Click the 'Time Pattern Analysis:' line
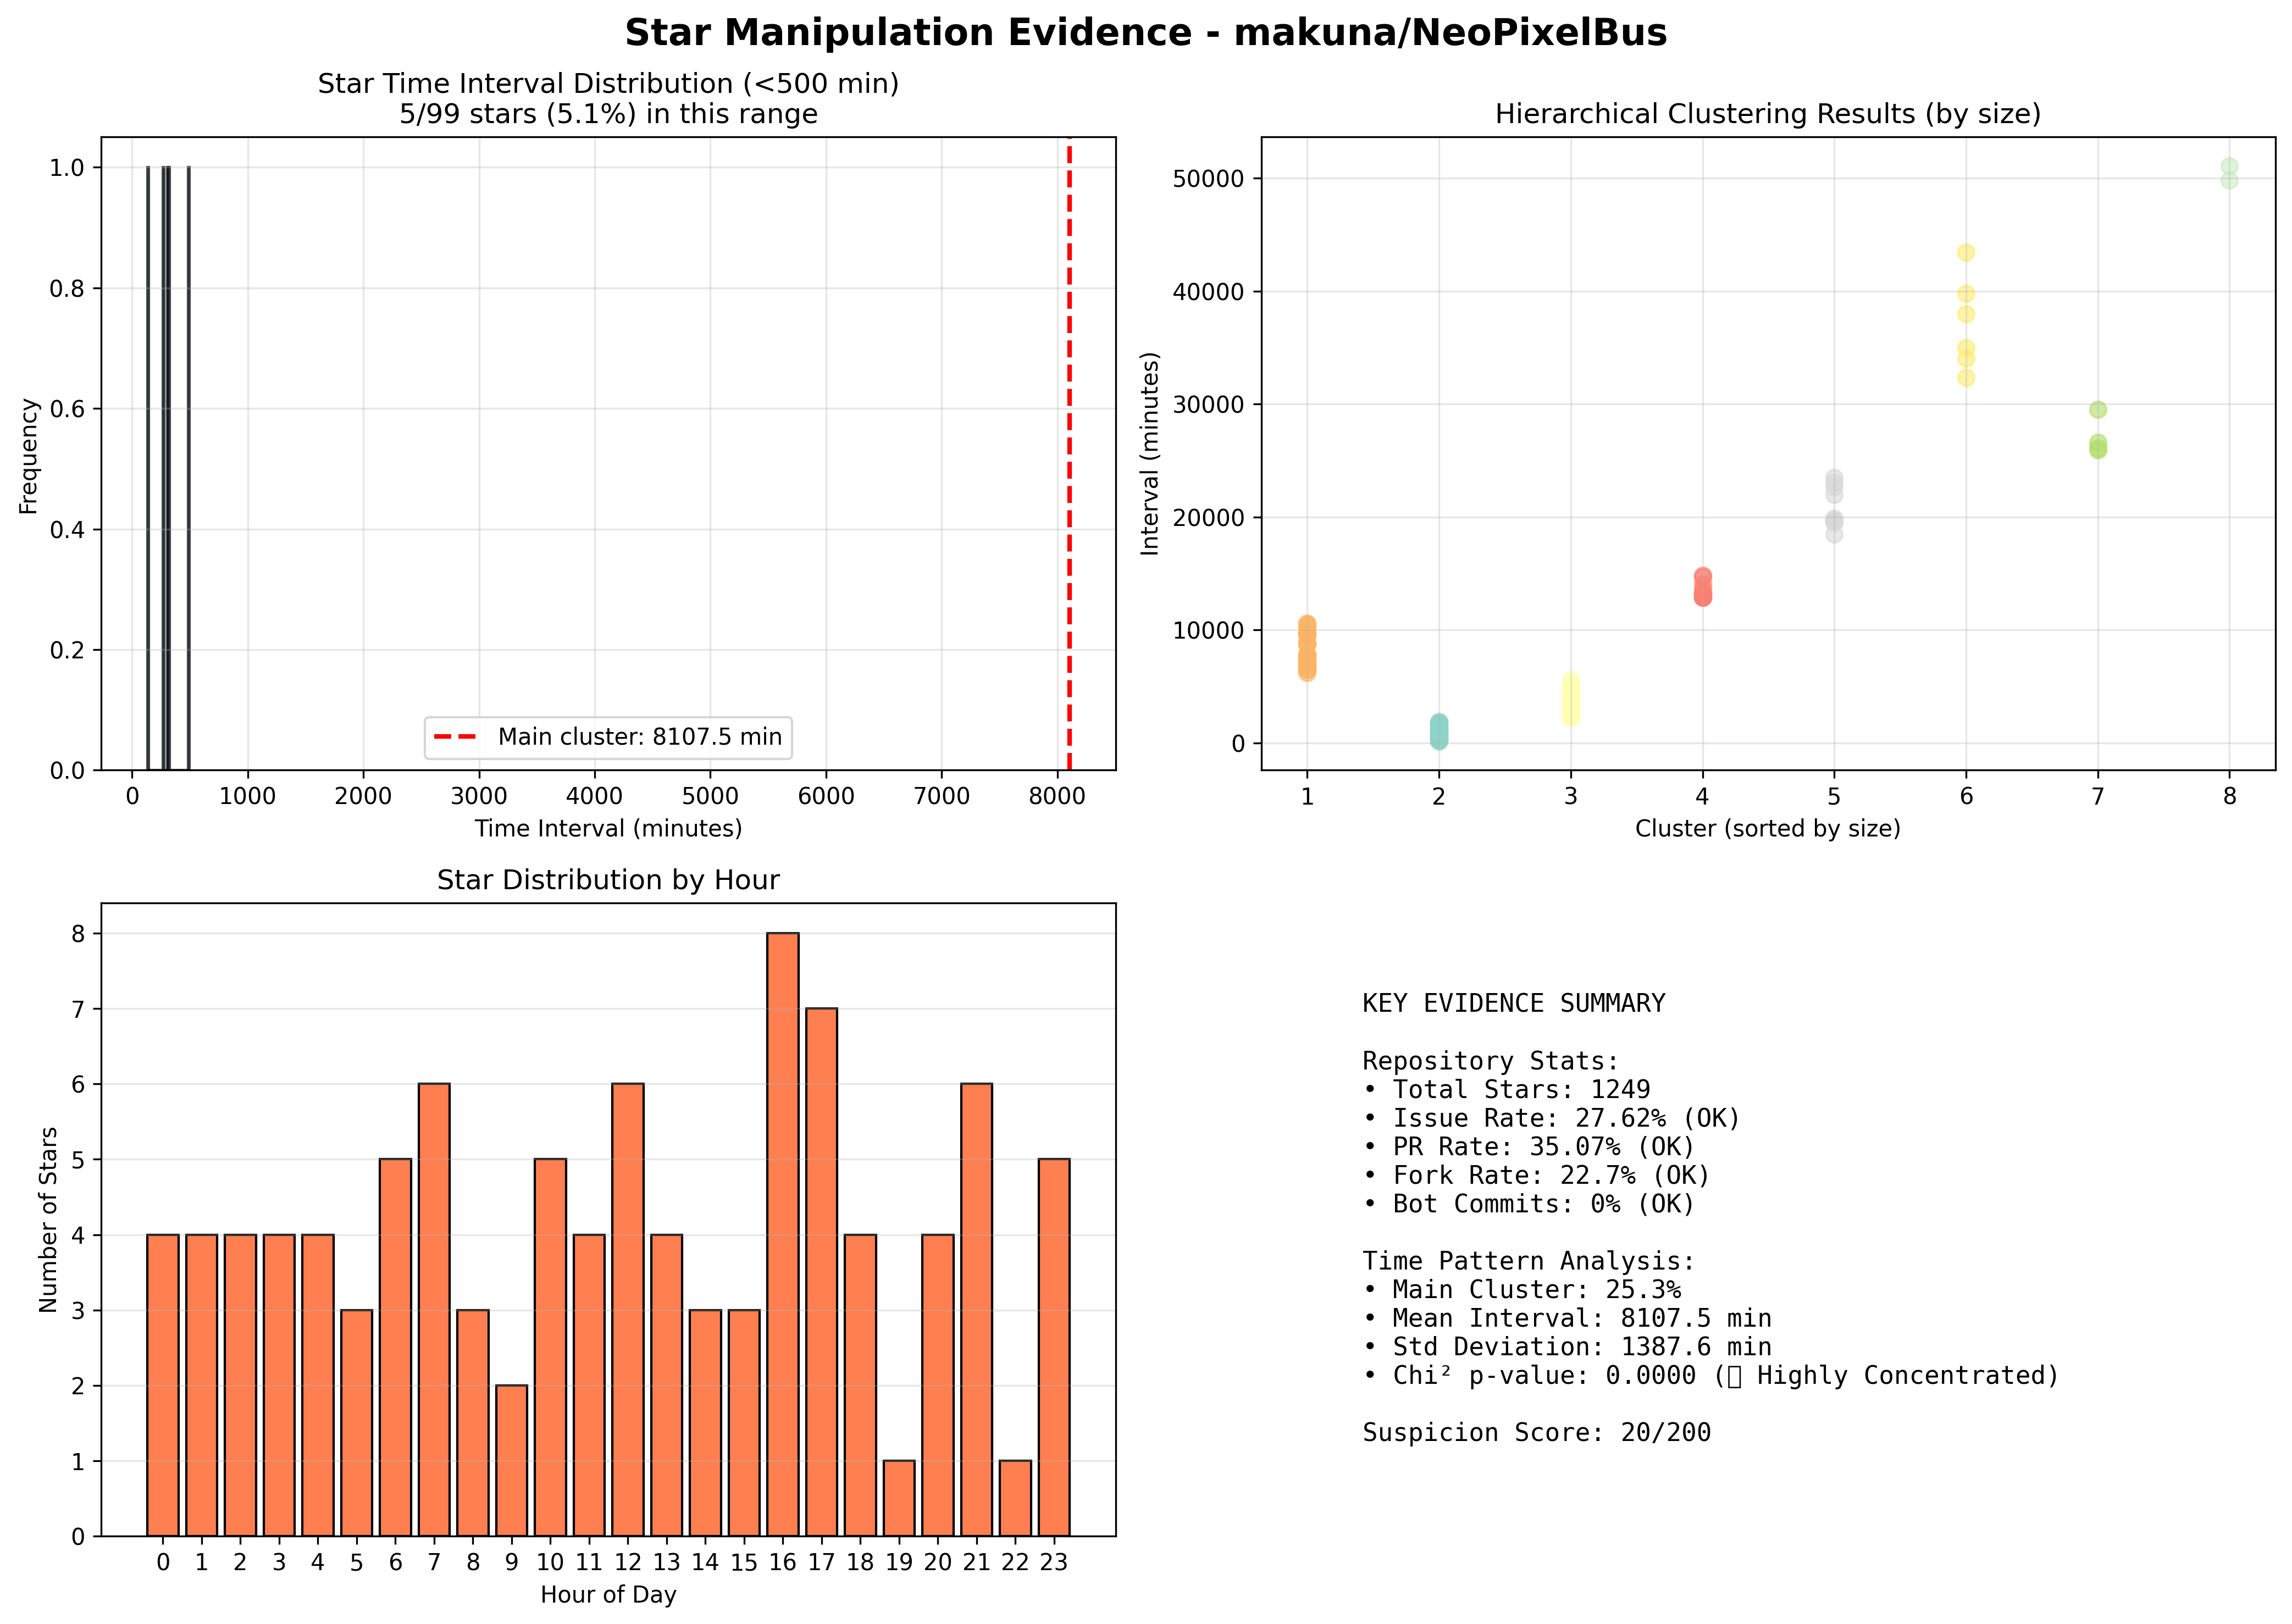 click(x=1528, y=1261)
